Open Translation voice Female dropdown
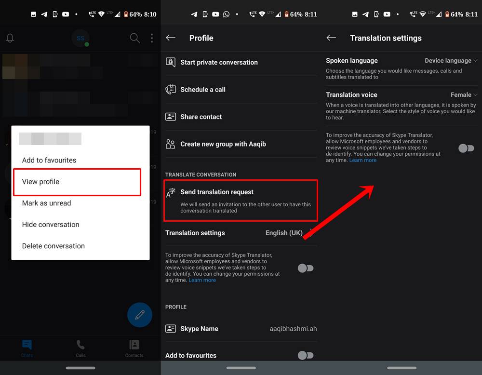Screen dimensions: 482x375 (464, 94)
